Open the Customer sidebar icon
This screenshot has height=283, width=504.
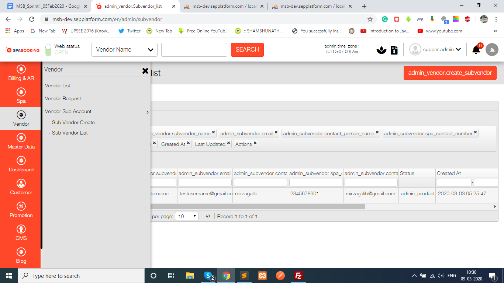21,184
